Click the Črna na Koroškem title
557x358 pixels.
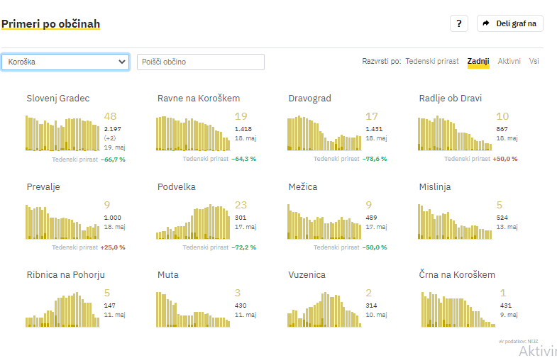tap(457, 274)
